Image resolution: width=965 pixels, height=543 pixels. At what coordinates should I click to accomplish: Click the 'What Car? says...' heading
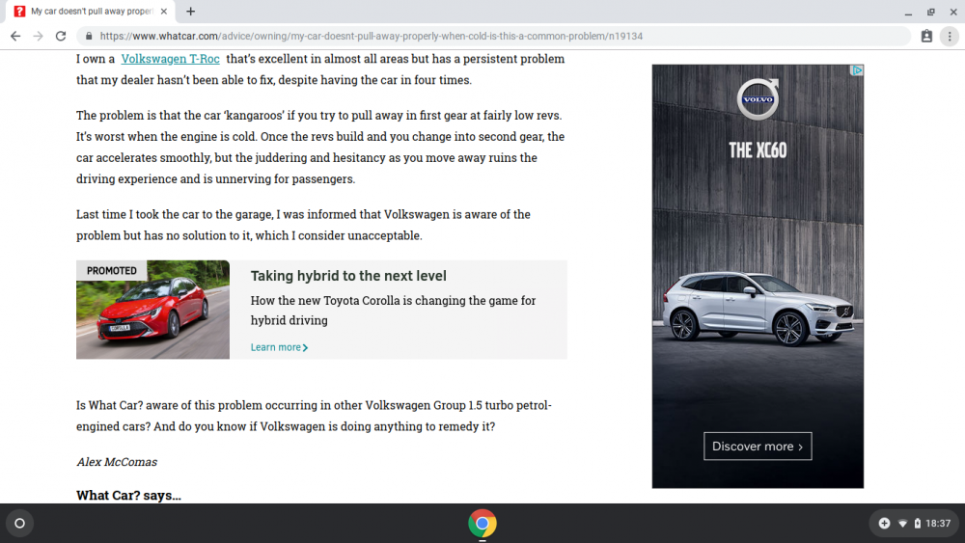point(128,496)
